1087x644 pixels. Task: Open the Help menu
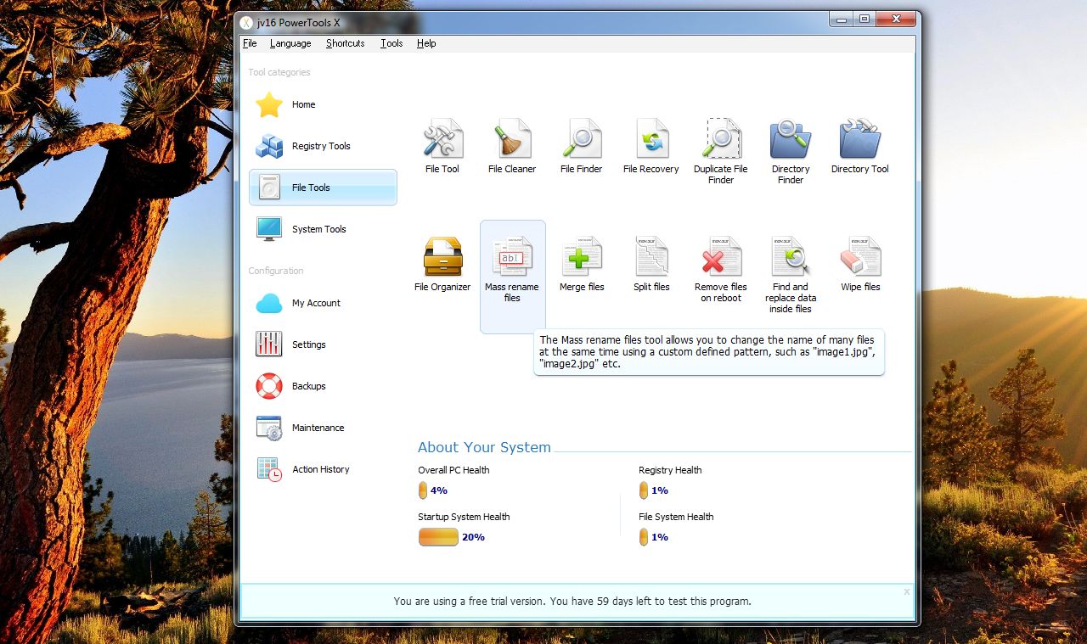[x=426, y=43]
